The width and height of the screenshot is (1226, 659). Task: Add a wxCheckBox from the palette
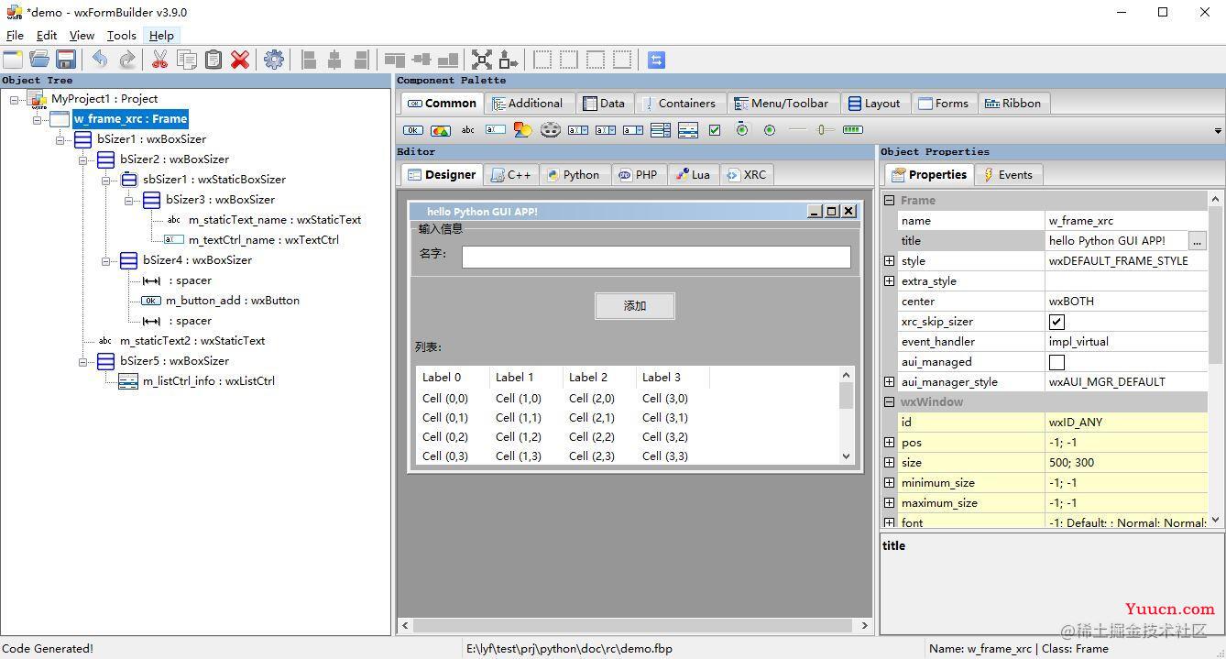(x=715, y=130)
